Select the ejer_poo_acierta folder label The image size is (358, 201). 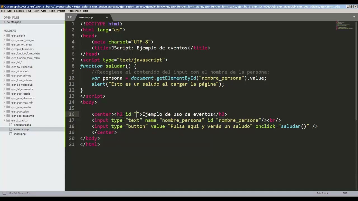tap(21, 107)
